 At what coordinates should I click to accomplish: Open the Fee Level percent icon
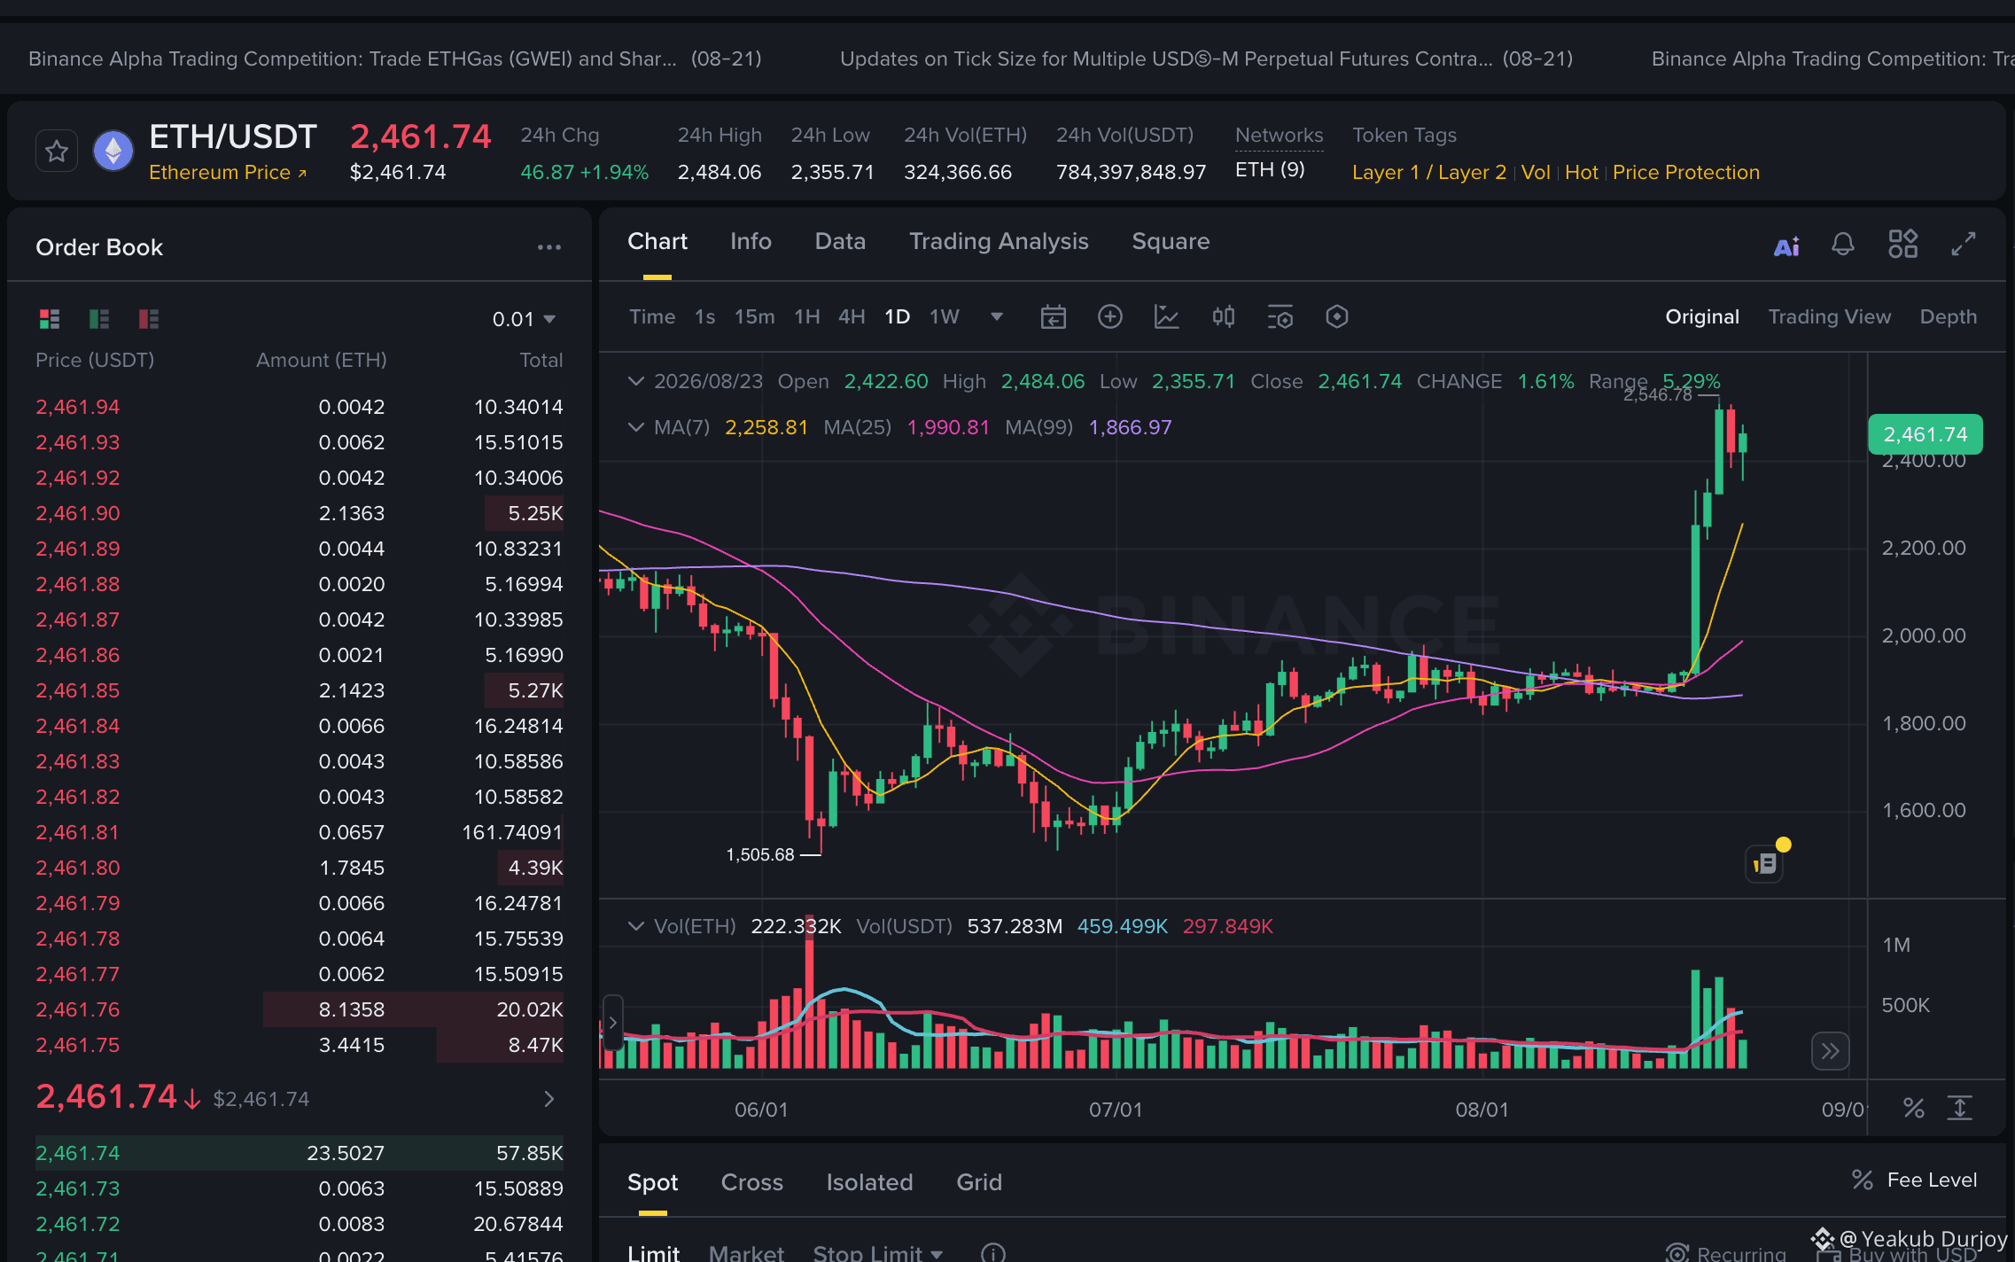[x=1862, y=1180]
